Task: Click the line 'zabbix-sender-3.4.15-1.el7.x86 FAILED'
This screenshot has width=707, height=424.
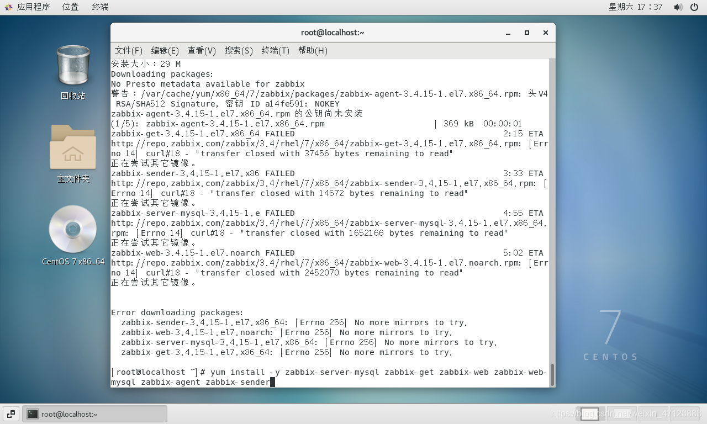Action: (x=203, y=173)
